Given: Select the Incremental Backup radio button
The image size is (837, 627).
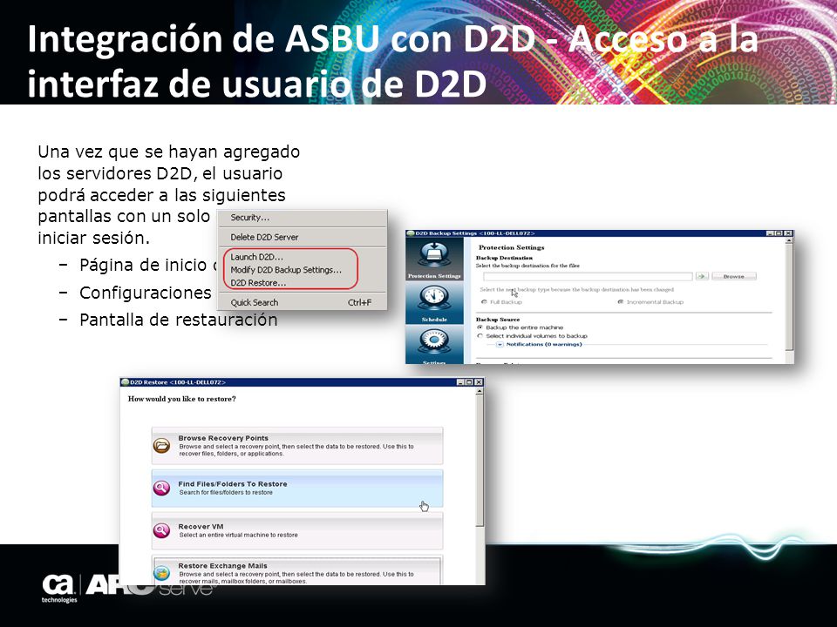Looking at the screenshot, I should pos(620,302).
